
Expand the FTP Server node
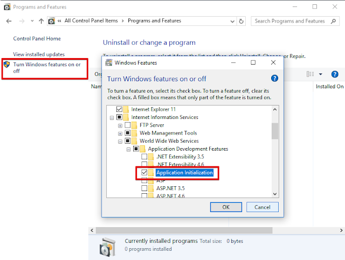click(x=120, y=126)
